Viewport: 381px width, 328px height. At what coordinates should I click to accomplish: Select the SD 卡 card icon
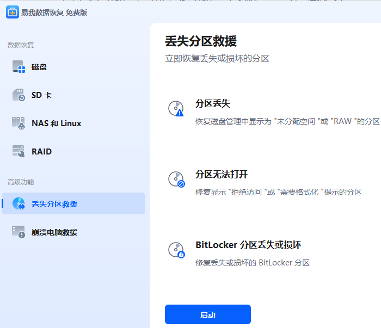(x=19, y=95)
